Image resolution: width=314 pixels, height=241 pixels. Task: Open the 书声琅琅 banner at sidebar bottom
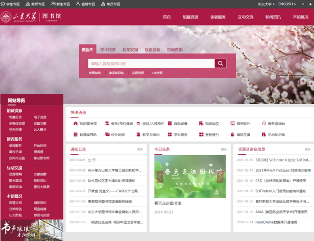tap(32, 230)
